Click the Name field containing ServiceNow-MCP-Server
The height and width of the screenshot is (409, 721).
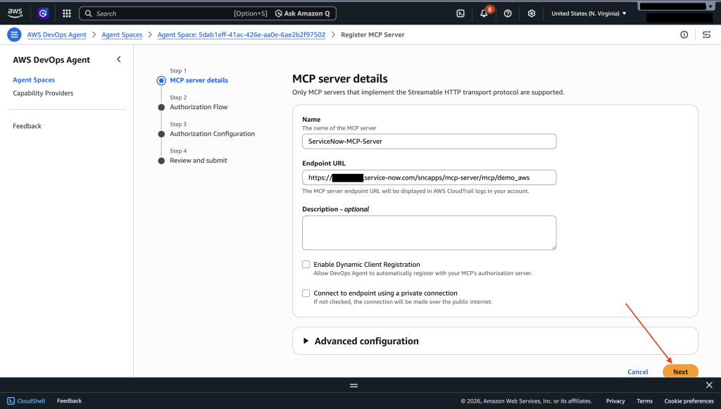coord(429,141)
